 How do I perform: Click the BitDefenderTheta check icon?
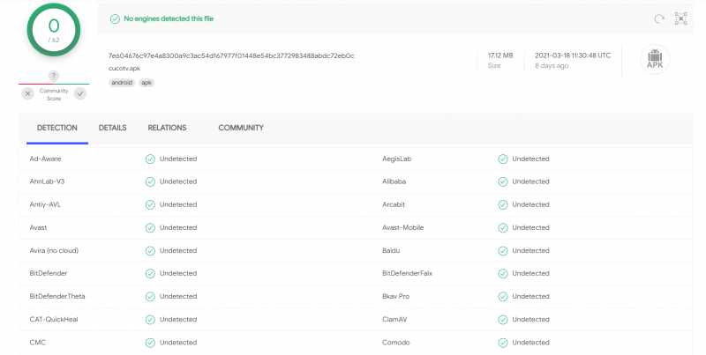pos(150,297)
